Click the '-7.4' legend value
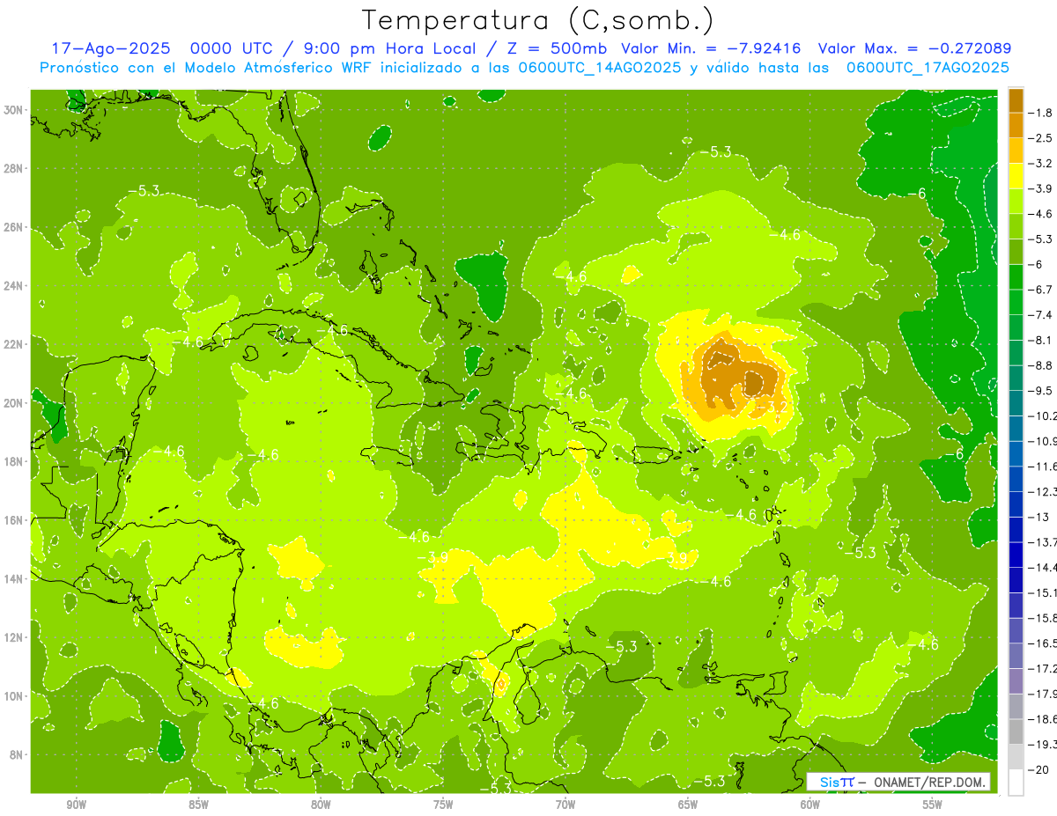The image size is (1057, 816). pos(1042,314)
